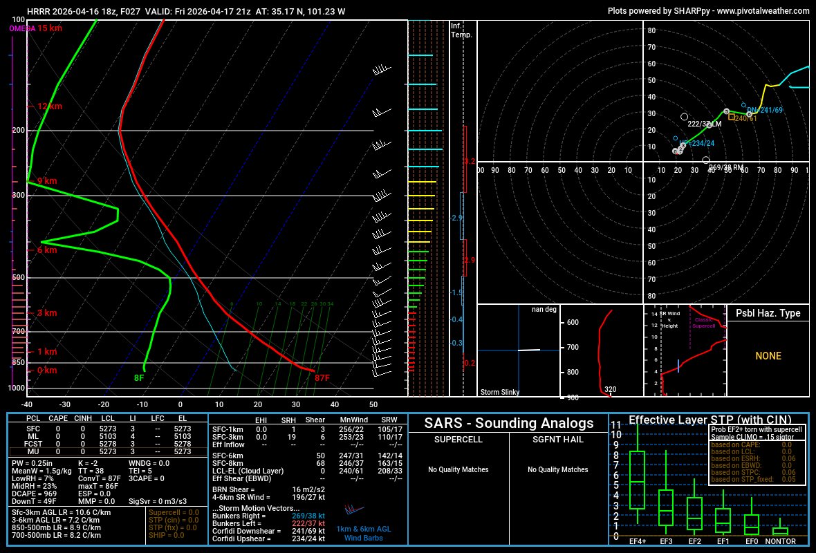816x553 pixels.
Task: Select the 'FCST' parcel row label
Action: click(33, 444)
